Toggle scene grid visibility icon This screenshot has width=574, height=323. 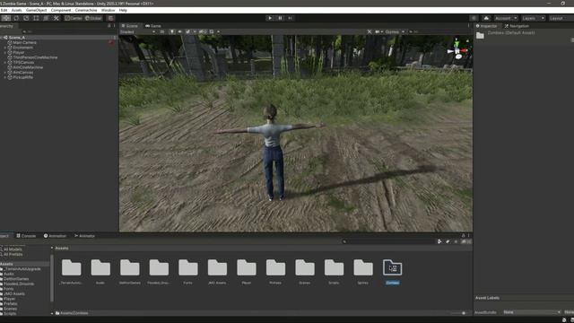(x=212, y=32)
